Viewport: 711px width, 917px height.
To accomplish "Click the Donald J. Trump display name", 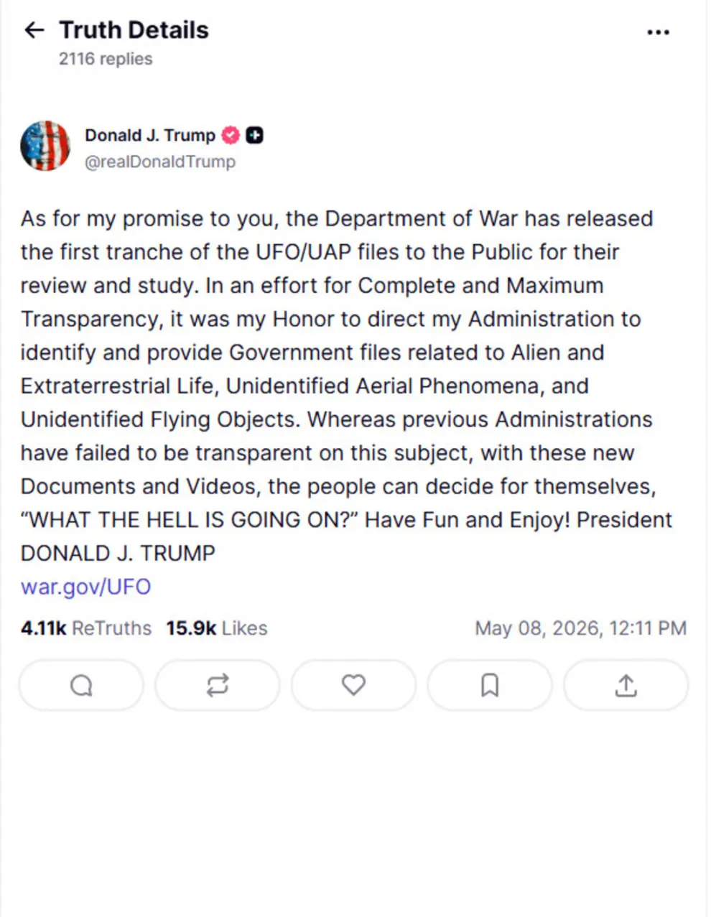I will pyautogui.click(x=150, y=135).
